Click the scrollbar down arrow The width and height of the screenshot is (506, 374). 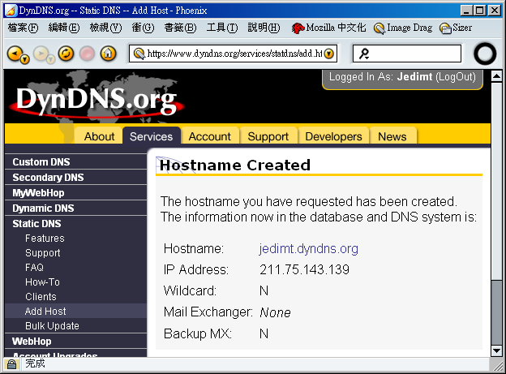pyautogui.click(x=496, y=350)
